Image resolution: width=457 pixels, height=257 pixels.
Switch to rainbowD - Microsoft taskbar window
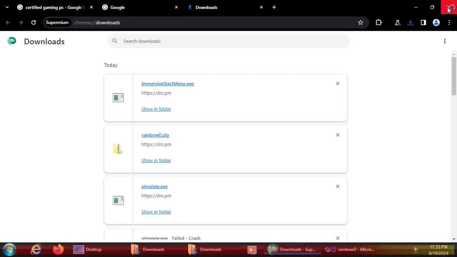coord(350,250)
